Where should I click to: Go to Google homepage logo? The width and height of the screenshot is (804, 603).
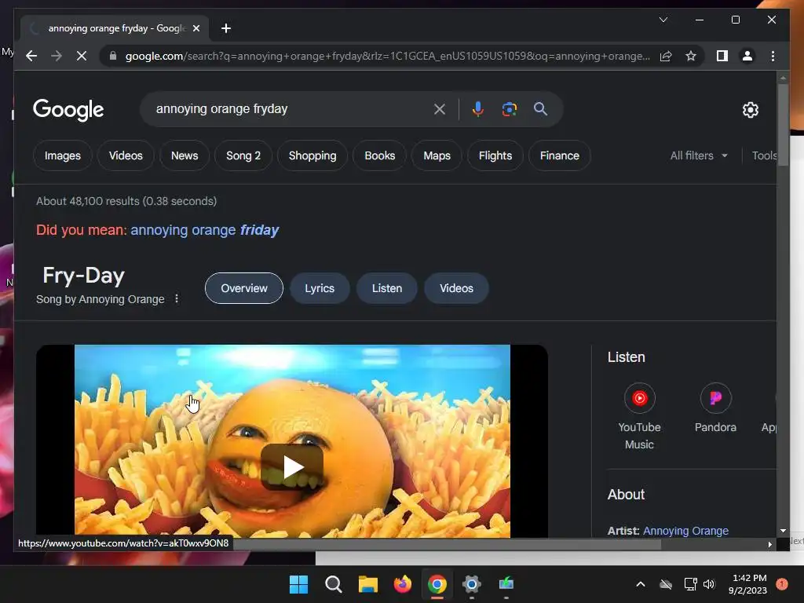[x=68, y=110]
